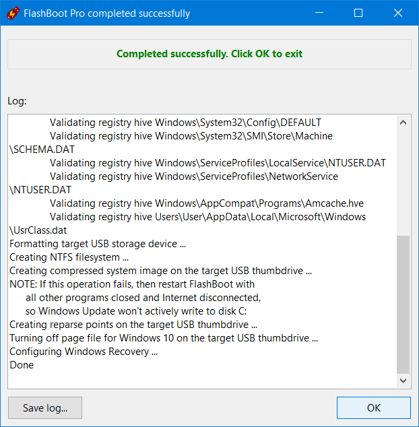Close the FlashBoot Pro window
The height and width of the screenshot is (427, 419).
click(398, 13)
